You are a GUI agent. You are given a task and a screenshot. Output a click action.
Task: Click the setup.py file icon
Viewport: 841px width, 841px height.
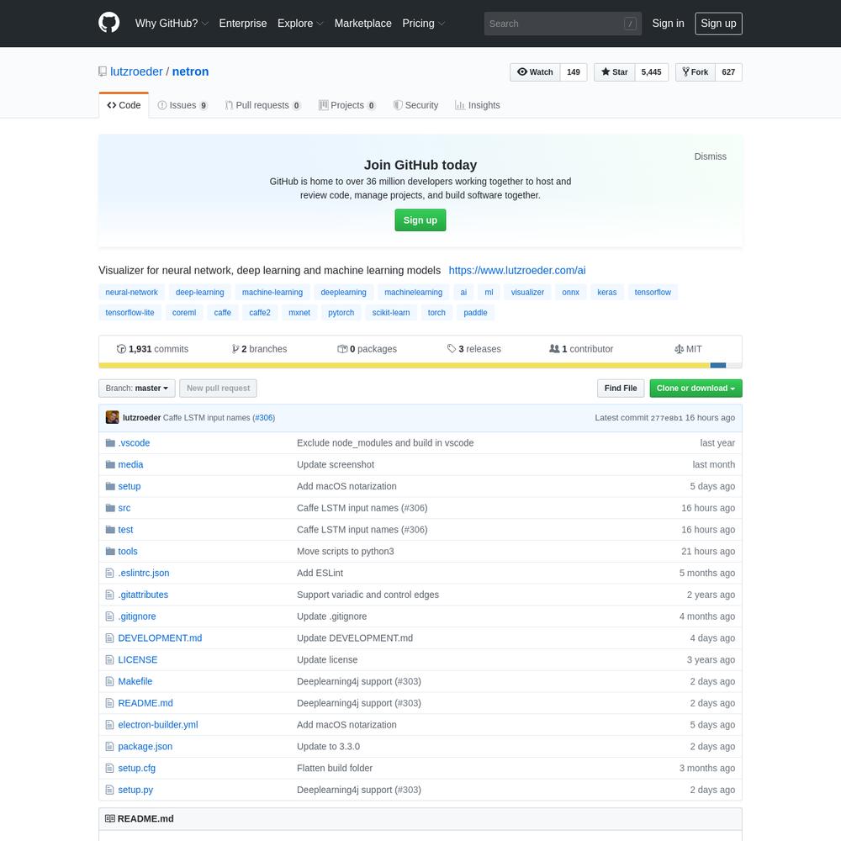tap(109, 790)
